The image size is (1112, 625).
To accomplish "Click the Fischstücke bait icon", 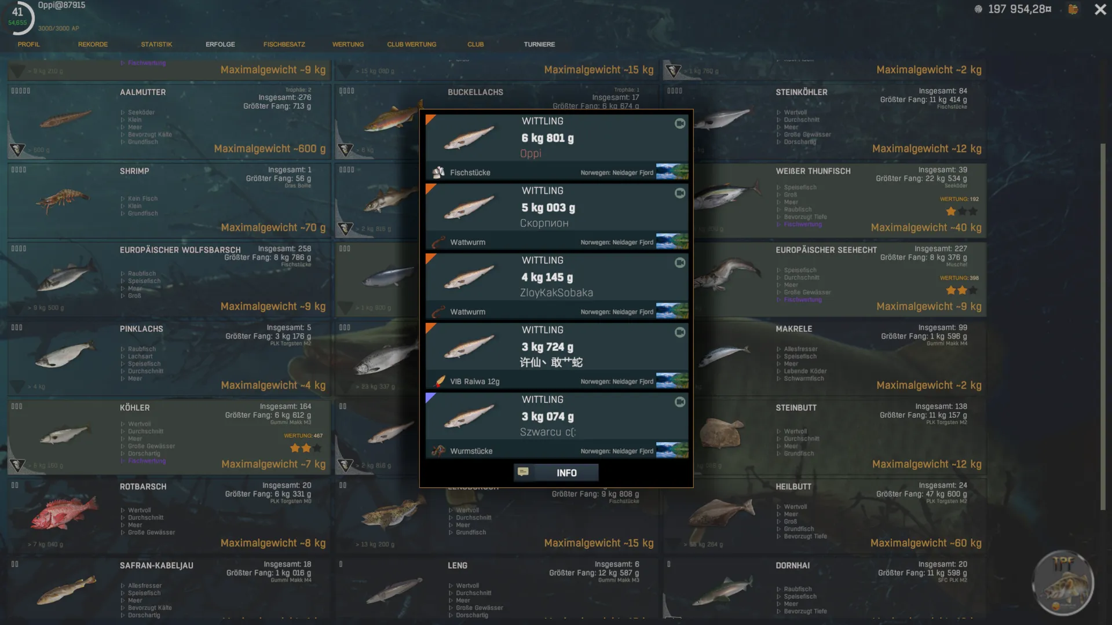I will click(x=439, y=172).
